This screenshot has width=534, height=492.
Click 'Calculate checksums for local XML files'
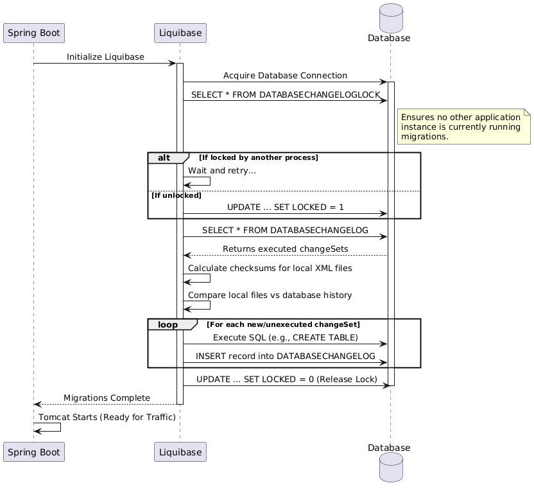[270, 268]
